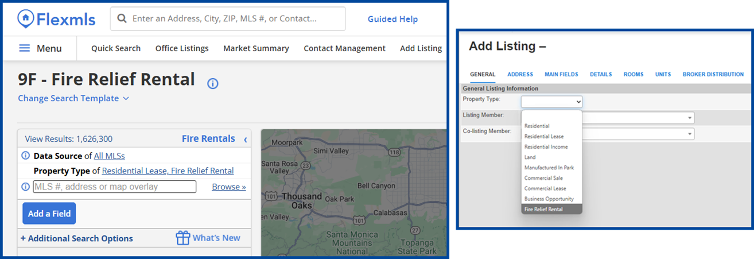Screen dimensions: 754x259
Task: Select Land option
Action: tap(551, 157)
